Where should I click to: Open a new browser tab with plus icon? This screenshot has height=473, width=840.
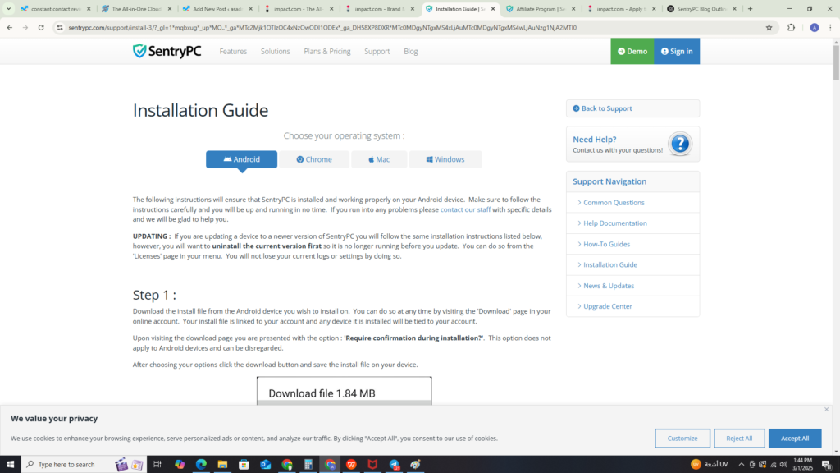click(x=750, y=8)
